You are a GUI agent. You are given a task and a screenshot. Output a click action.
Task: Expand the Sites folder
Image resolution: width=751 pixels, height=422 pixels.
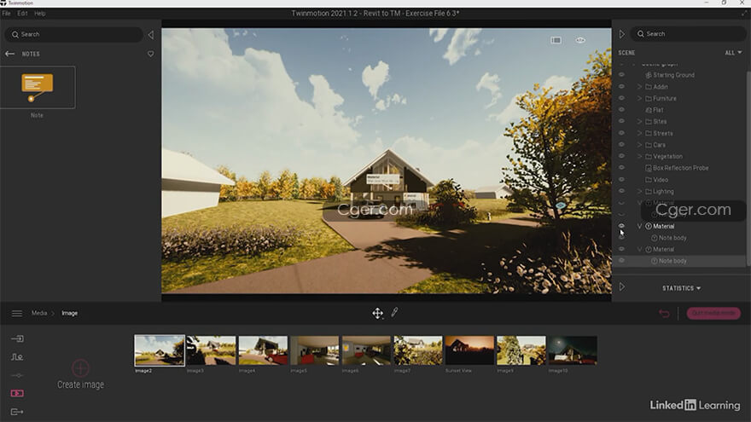click(639, 122)
